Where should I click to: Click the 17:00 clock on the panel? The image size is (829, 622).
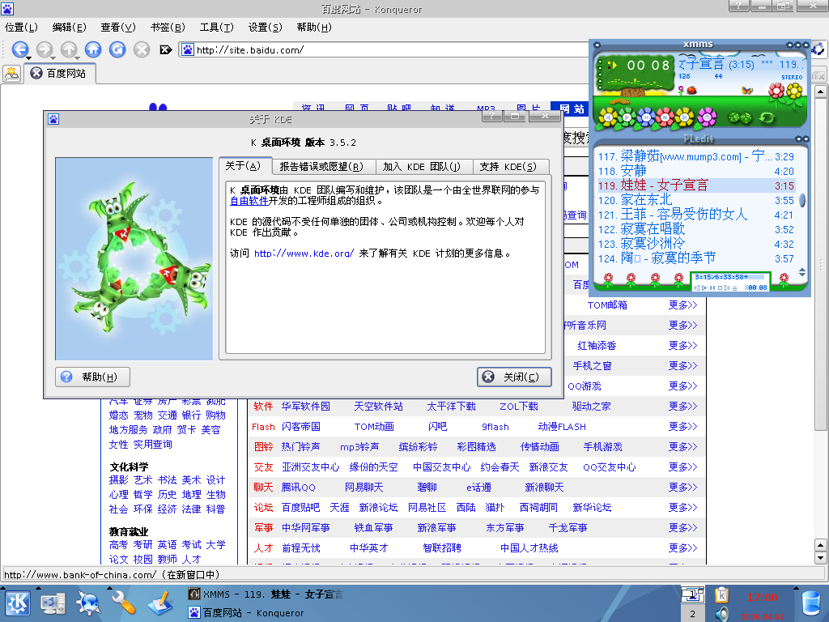coord(762,597)
